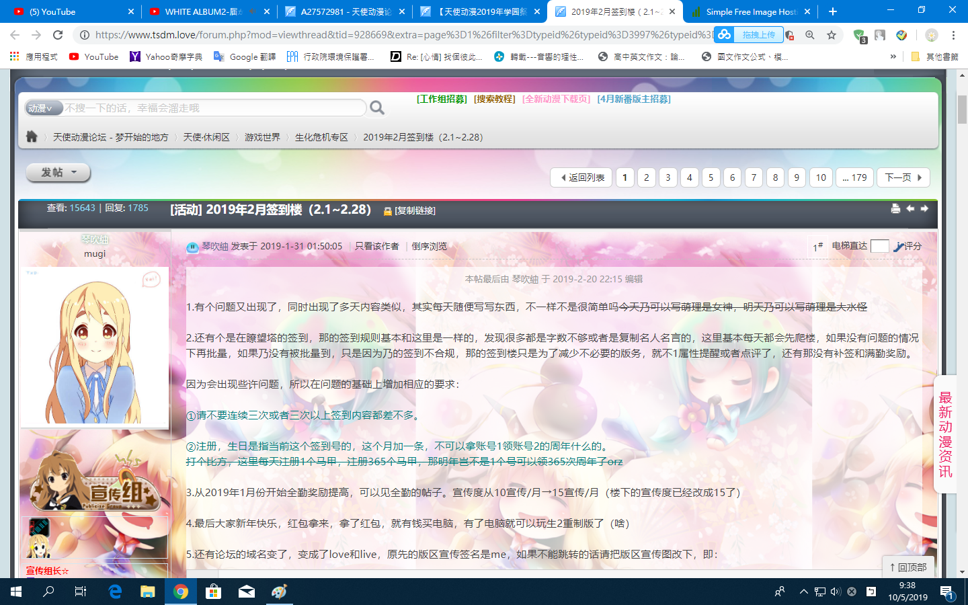This screenshot has height=605, width=968.
Task: Open a new browser tab
Action: click(833, 11)
